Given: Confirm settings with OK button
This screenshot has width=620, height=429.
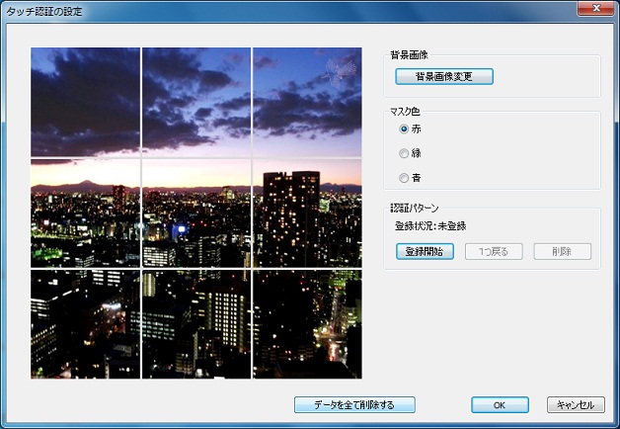Looking at the screenshot, I should coord(500,405).
